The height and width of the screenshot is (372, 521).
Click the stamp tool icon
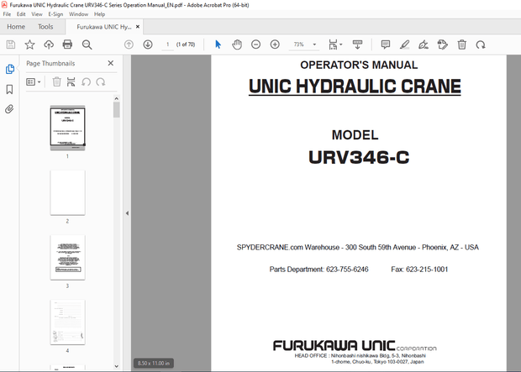(x=442, y=45)
